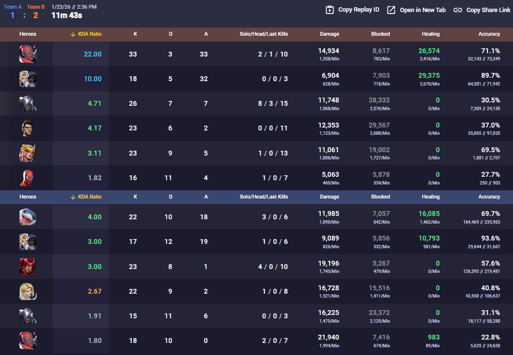
Task: Click the 29,567 blocked value
Action: tap(379, 125)
